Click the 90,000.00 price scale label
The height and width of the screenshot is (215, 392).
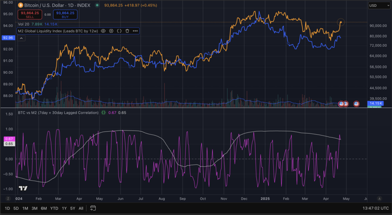tap(378, 26)
